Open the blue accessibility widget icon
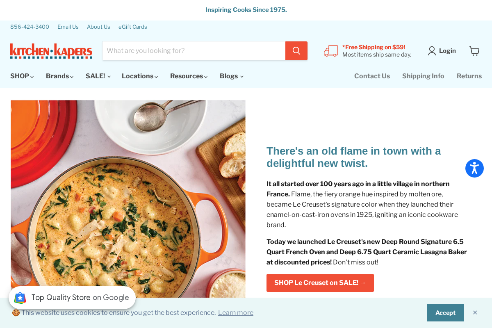The height and width of the screenshot is (328, 492). tap(474, 168)
